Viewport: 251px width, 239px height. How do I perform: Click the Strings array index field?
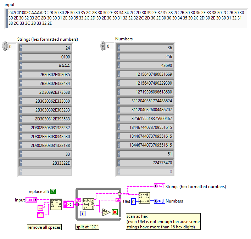tap(12, 47)
